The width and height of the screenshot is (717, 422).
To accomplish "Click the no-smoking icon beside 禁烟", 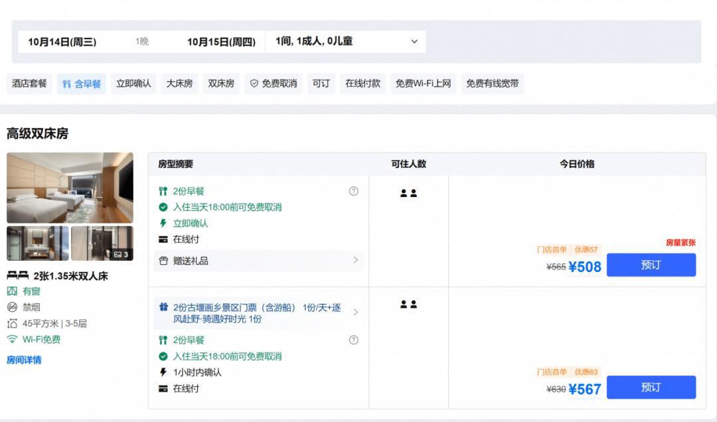I will [x=13, y=307].
